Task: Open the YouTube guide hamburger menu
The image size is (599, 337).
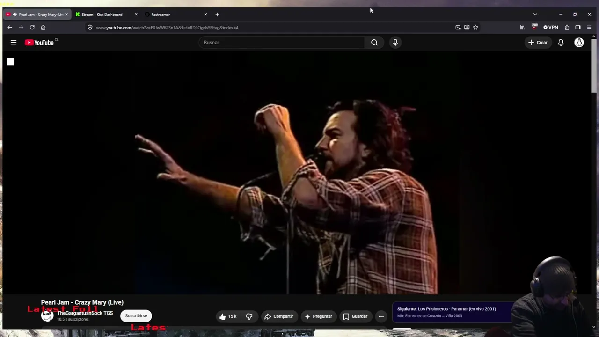Action: (14, 43)
